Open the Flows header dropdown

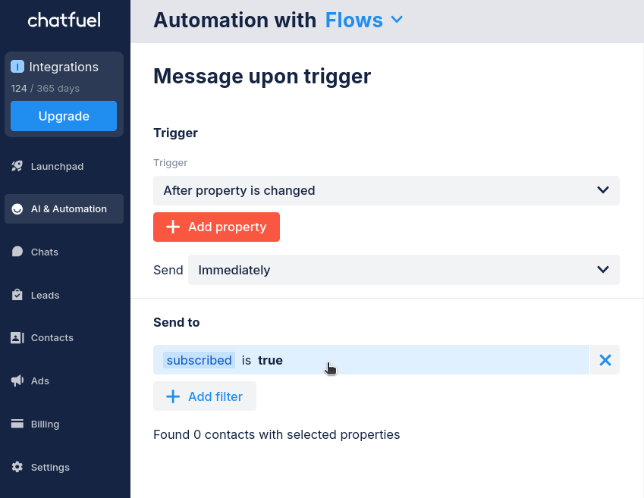(x=364, y=20)
